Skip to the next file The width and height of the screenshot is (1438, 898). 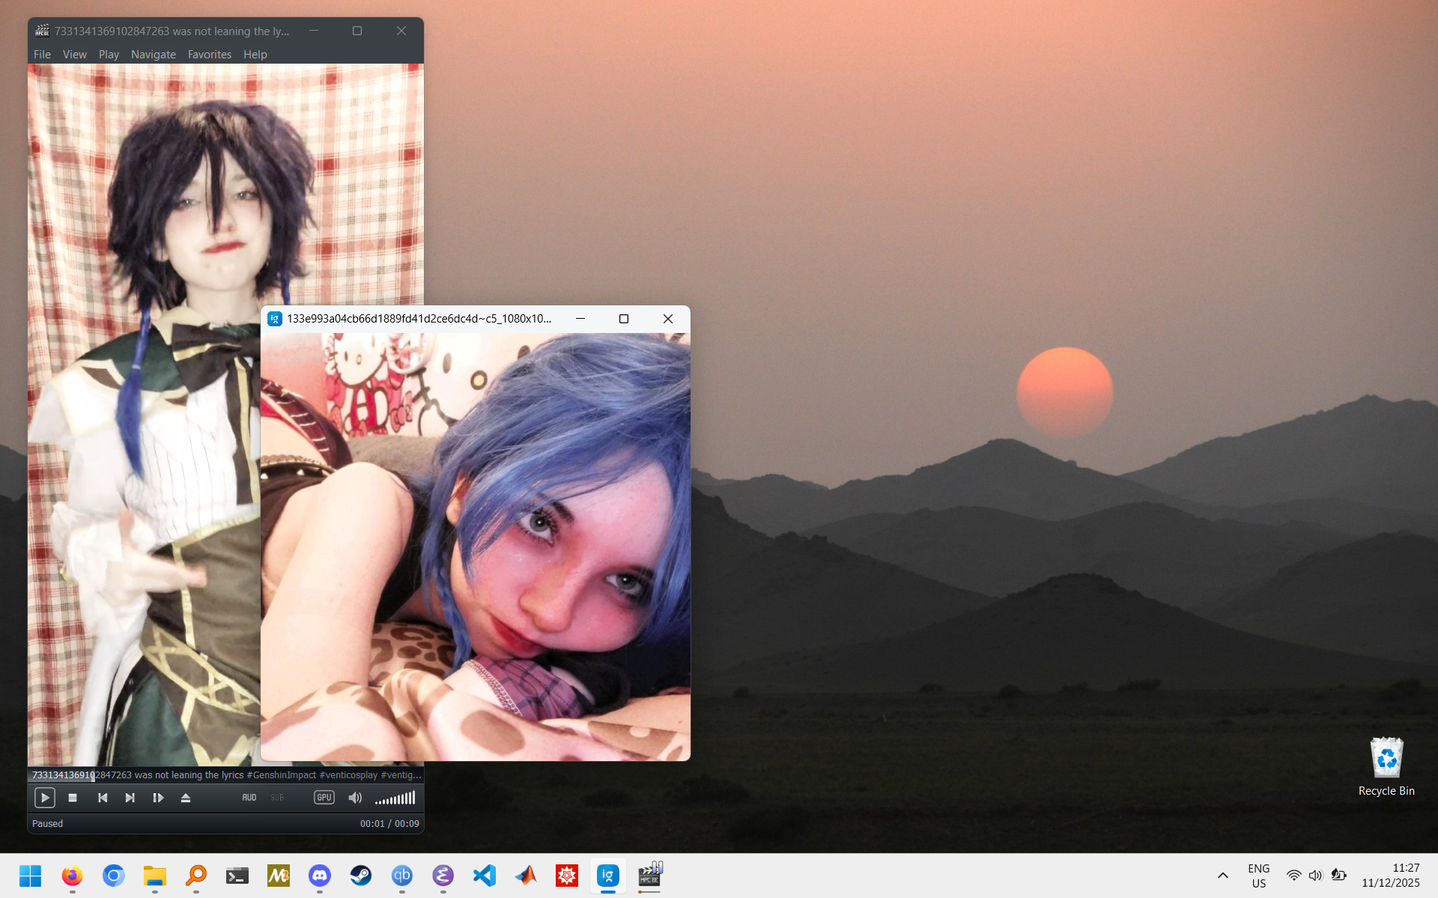pos(130,798)
